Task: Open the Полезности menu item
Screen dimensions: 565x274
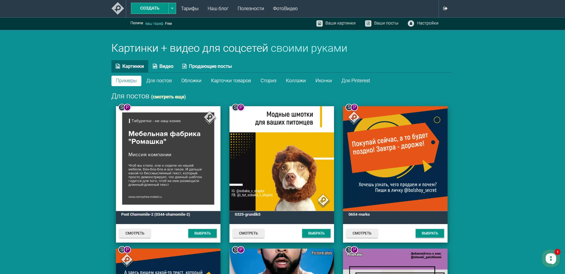Action: 251,8
